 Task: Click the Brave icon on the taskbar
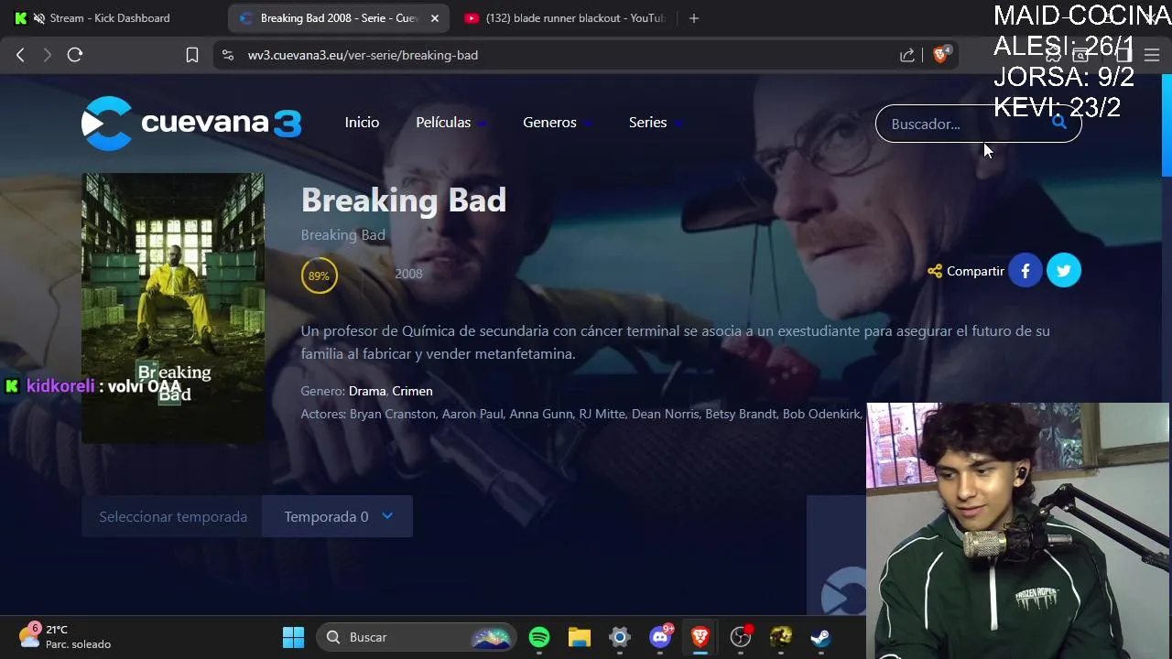[700, 637]
